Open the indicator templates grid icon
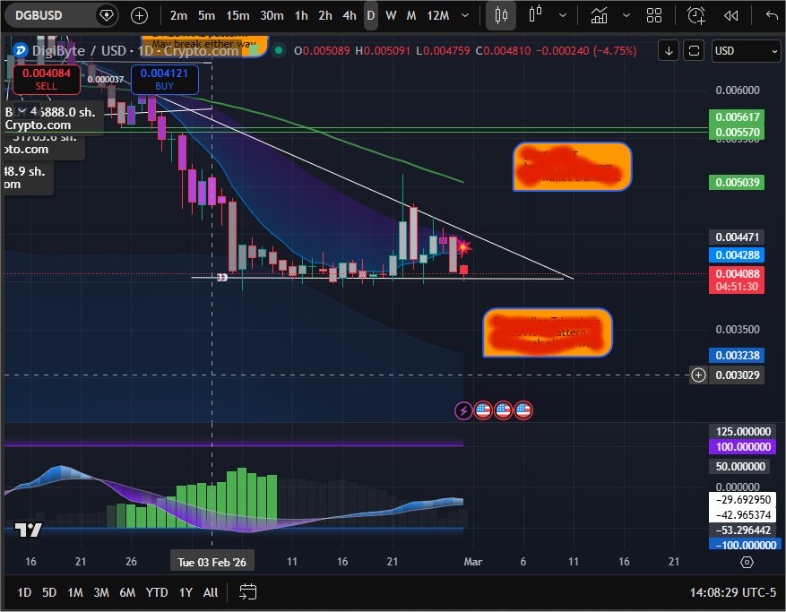This screenshot has height=612, width=786. 654,15
